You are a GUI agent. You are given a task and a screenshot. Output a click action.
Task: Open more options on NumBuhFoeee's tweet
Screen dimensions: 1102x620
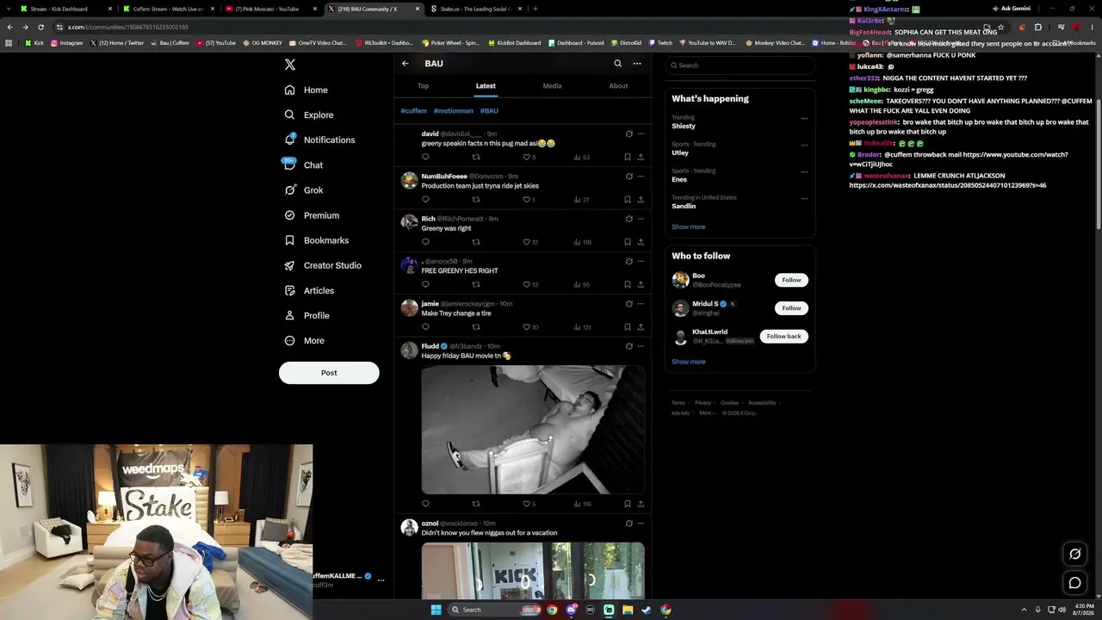641,177
